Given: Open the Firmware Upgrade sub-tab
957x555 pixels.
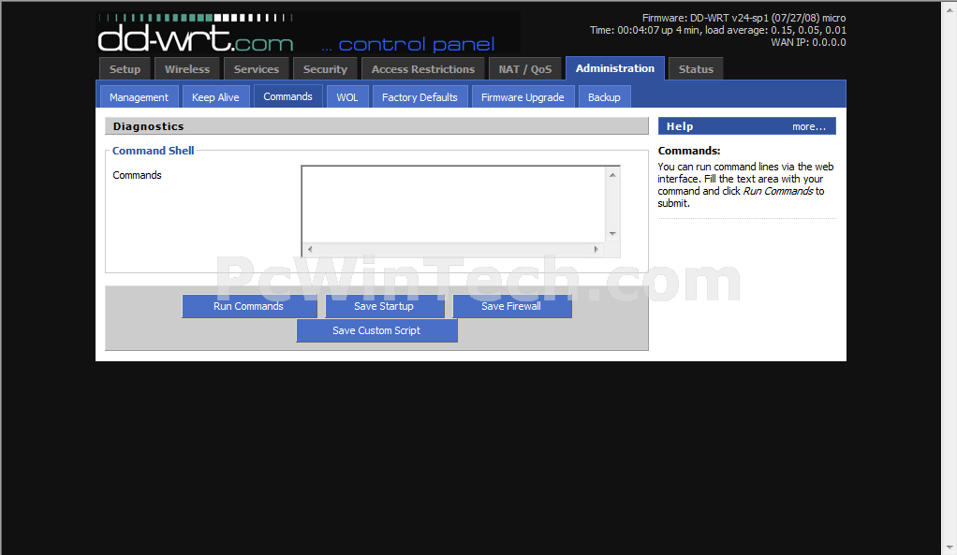Looking at the screenshot, I should tap(523, 97).
